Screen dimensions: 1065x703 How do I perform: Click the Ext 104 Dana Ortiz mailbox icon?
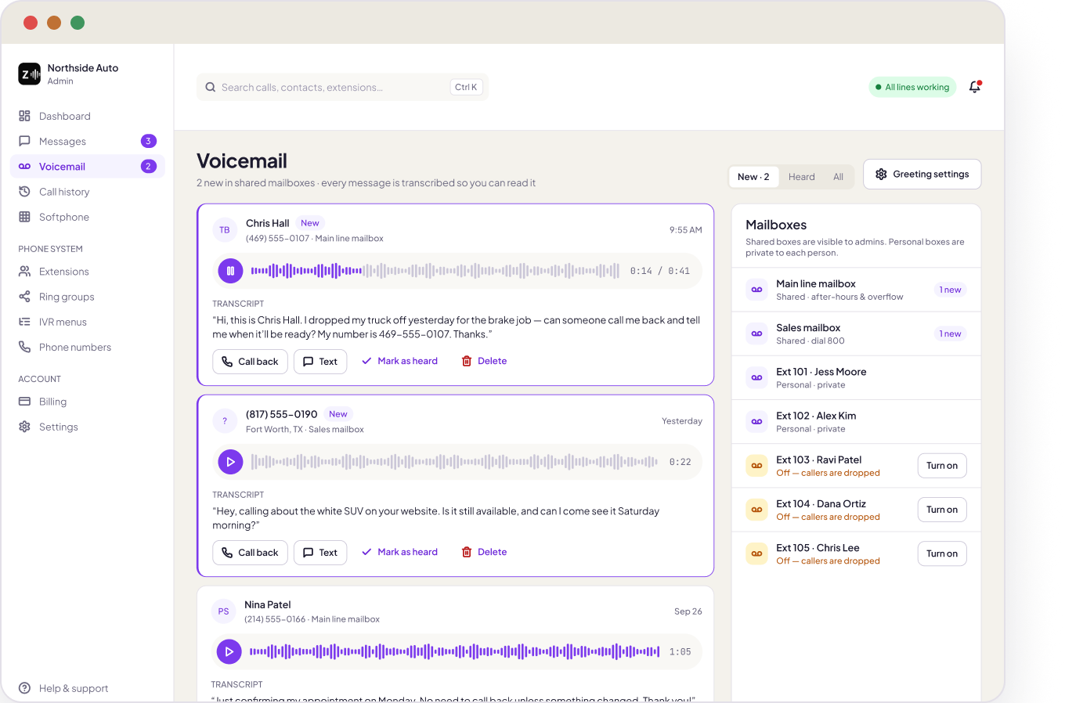(756, 510)
